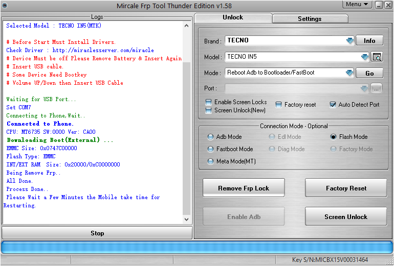This screenshot has width=394, height=266.
Task: Select Flash Mode radio button
Action: [333, 137]
